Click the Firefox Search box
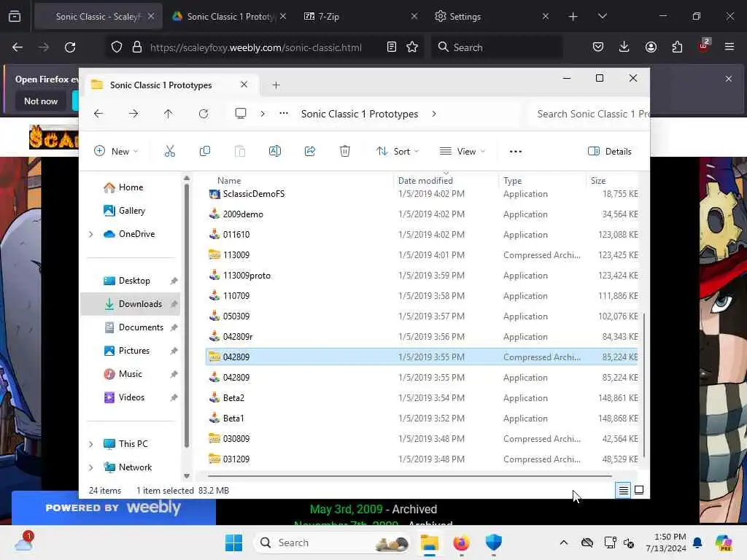 (496, 47)
